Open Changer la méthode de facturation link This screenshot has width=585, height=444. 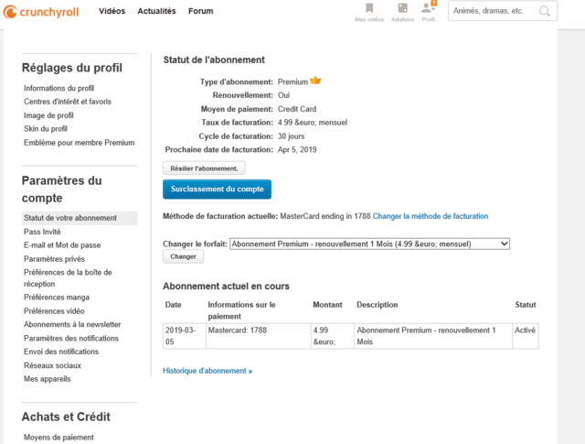click(x=431, y=216)
